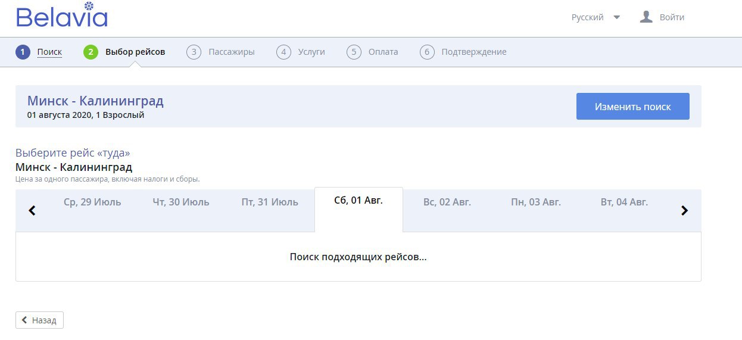Click the Изменить поиск button
This screenshot has height=340, width=742.
coord(632,107)
